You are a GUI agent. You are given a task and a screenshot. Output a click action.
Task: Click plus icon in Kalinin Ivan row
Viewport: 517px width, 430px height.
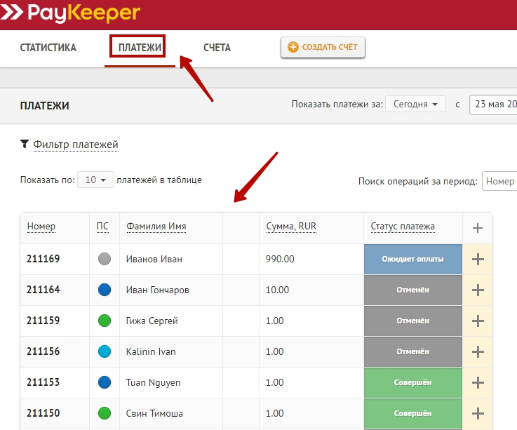click(478, 351)
